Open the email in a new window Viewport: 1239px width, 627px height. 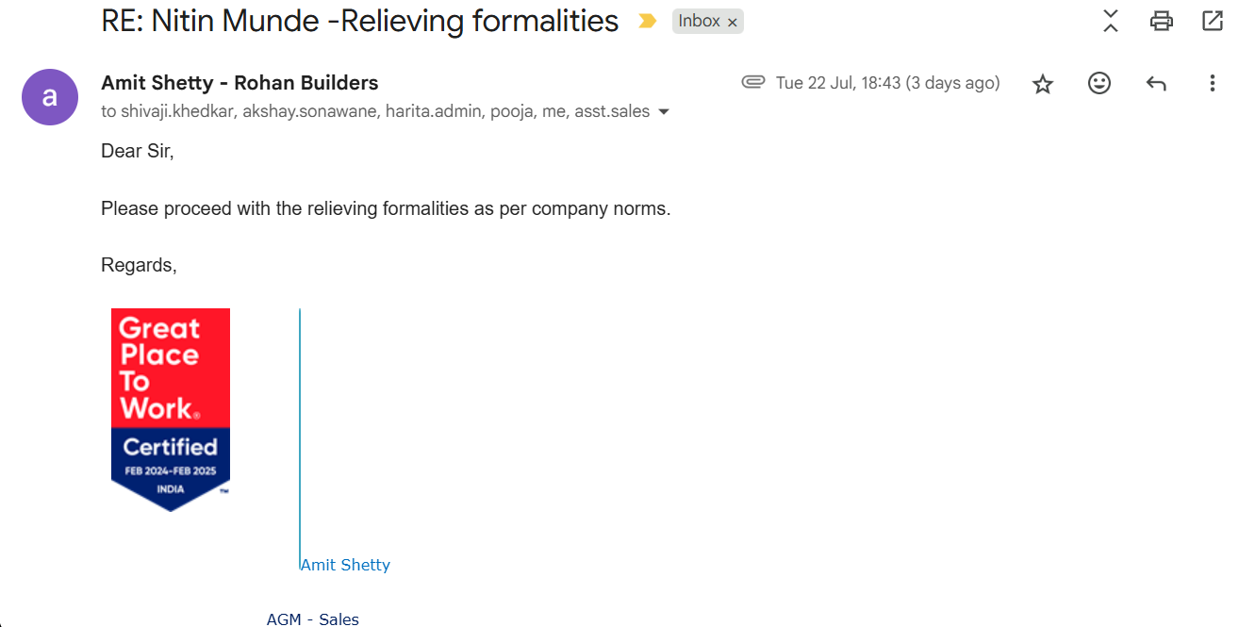pos(1213,21)
